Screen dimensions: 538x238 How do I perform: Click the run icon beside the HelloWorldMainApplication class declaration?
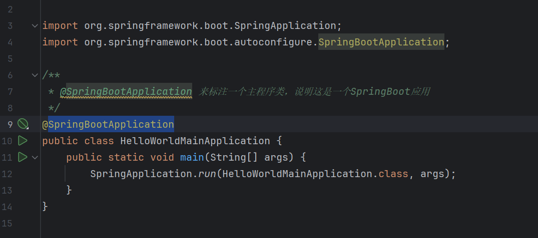click(23, 141)
